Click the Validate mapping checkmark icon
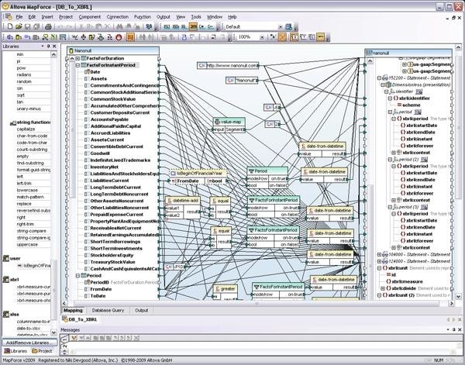The image size is (465, 365). tap(149, 26)
